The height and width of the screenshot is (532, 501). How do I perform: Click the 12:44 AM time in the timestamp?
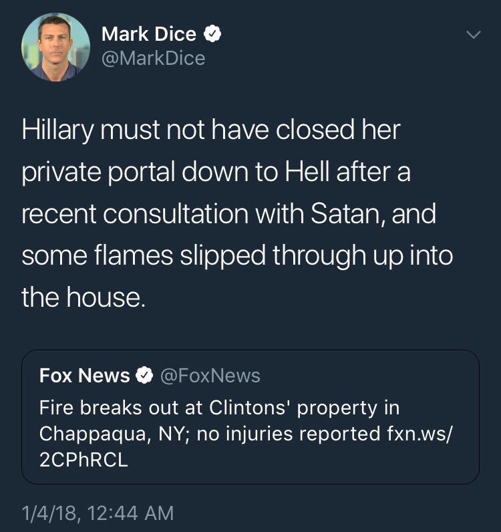pyautogui.click(x=130, y=513)
